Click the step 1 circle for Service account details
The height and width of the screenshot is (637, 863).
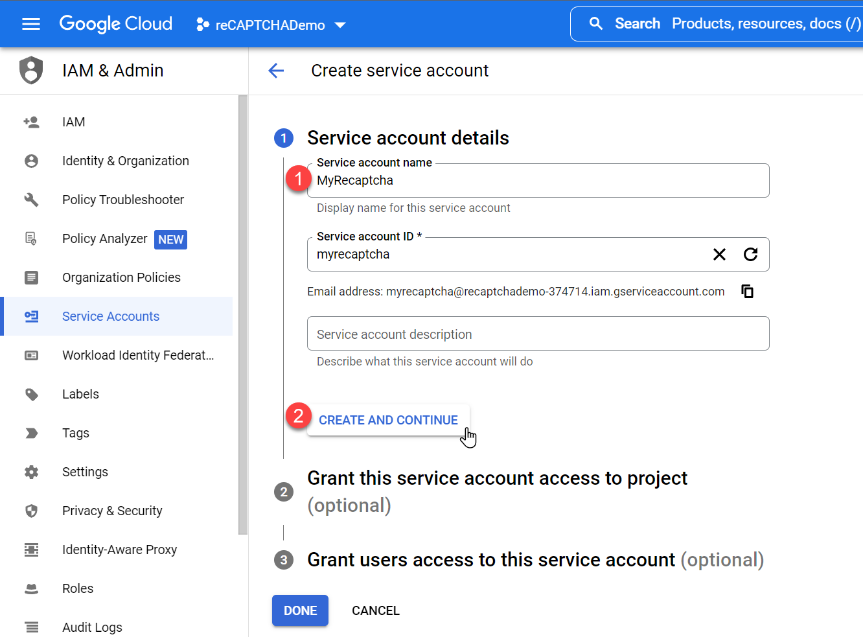284,138
